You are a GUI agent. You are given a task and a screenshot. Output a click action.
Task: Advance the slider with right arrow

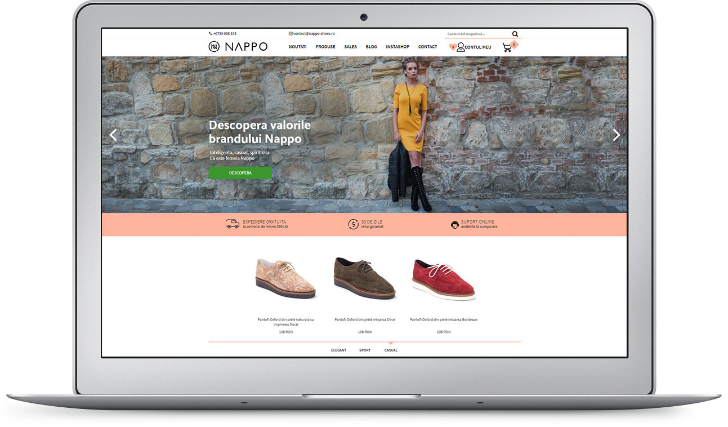click(x=616, y=135)
